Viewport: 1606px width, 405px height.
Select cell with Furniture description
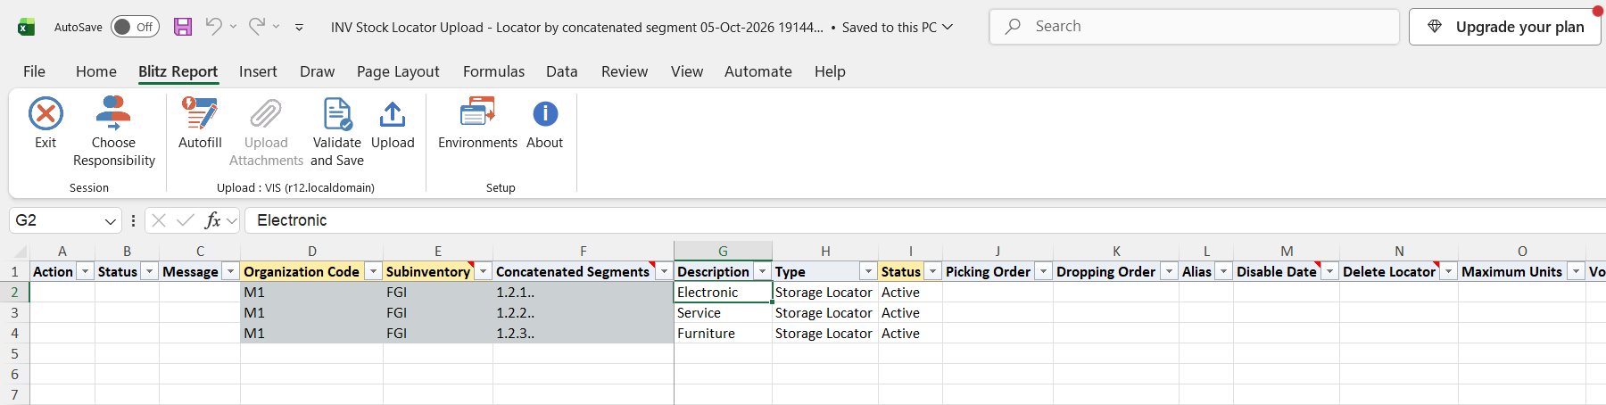pos(723,334)
